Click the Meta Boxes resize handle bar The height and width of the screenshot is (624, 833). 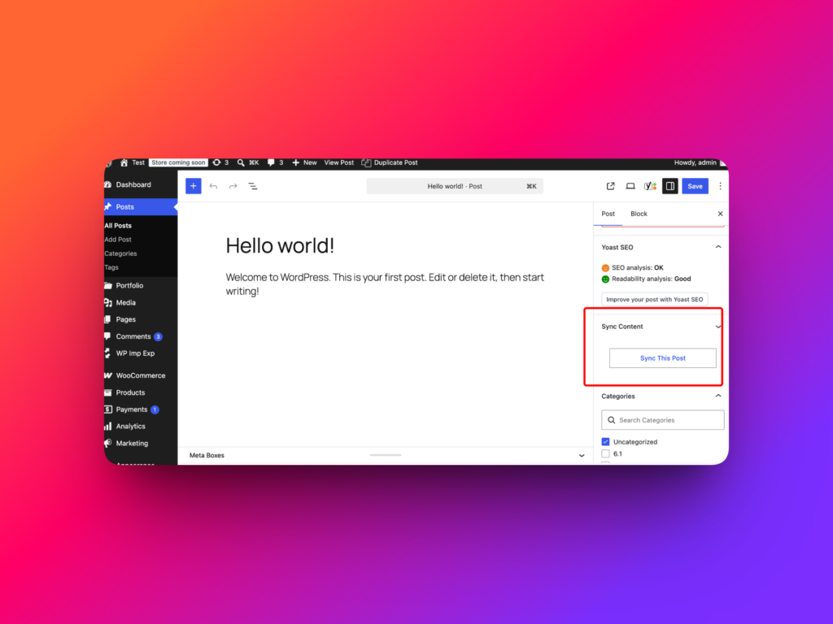pyautogui.click(x=386, y=455)
